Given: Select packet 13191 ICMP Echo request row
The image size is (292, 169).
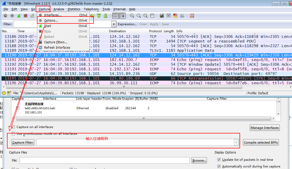Looking at the screenshot, I should coord(147,60).
